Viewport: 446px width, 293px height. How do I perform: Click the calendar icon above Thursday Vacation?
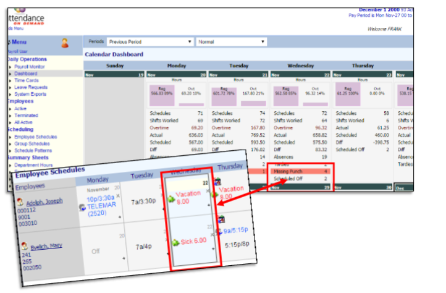218,181
